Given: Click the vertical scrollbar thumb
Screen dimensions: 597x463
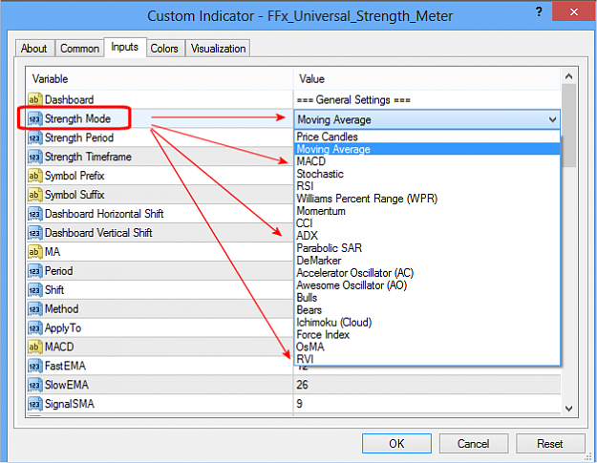Looking at the screenshot, I should (x=569, y=126).
